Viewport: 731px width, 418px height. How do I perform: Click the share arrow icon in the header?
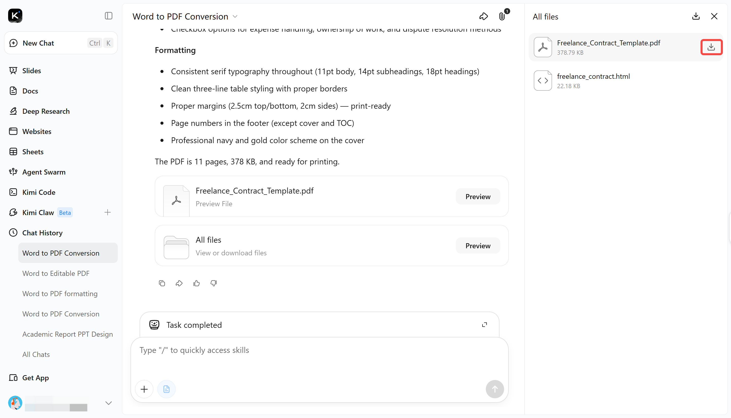[484, 16]
